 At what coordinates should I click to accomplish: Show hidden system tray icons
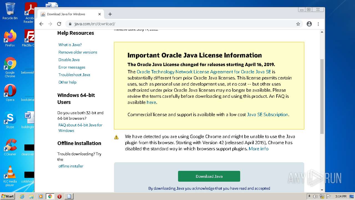[x=309, y=196]
